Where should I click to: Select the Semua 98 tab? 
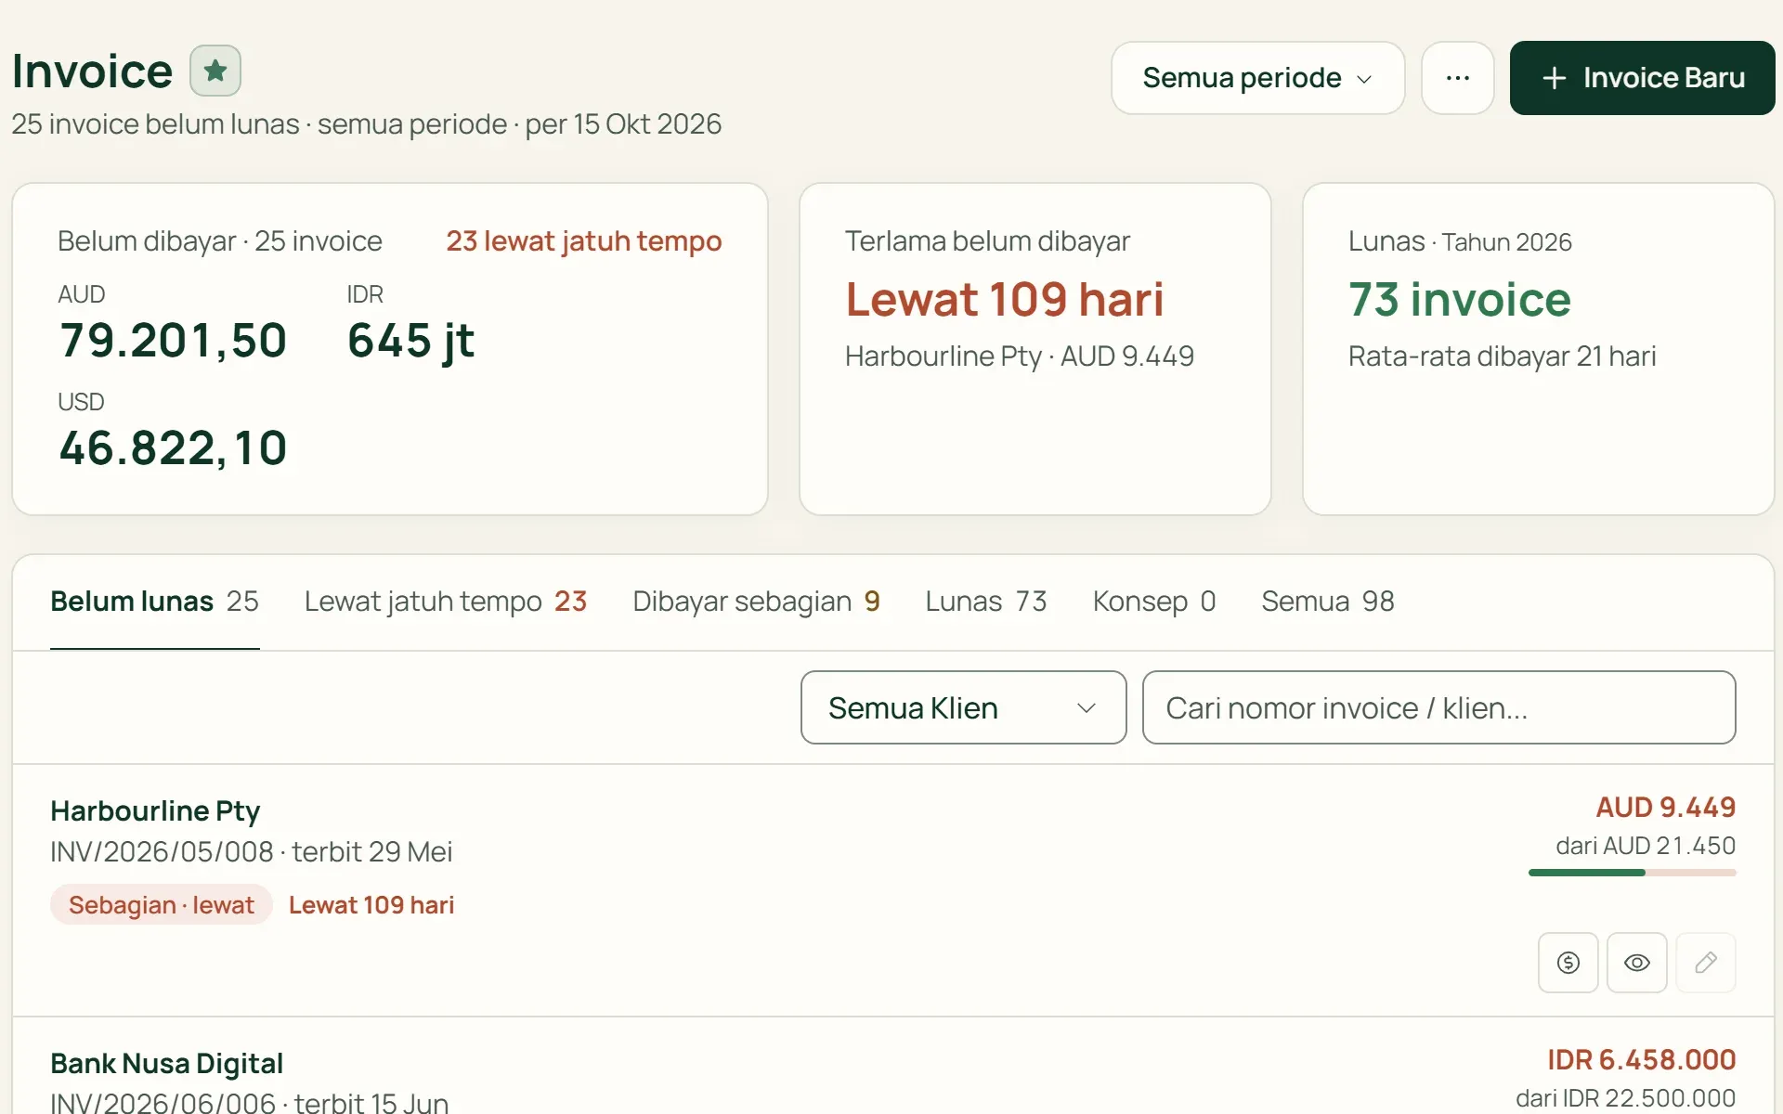pos(1328,602)
